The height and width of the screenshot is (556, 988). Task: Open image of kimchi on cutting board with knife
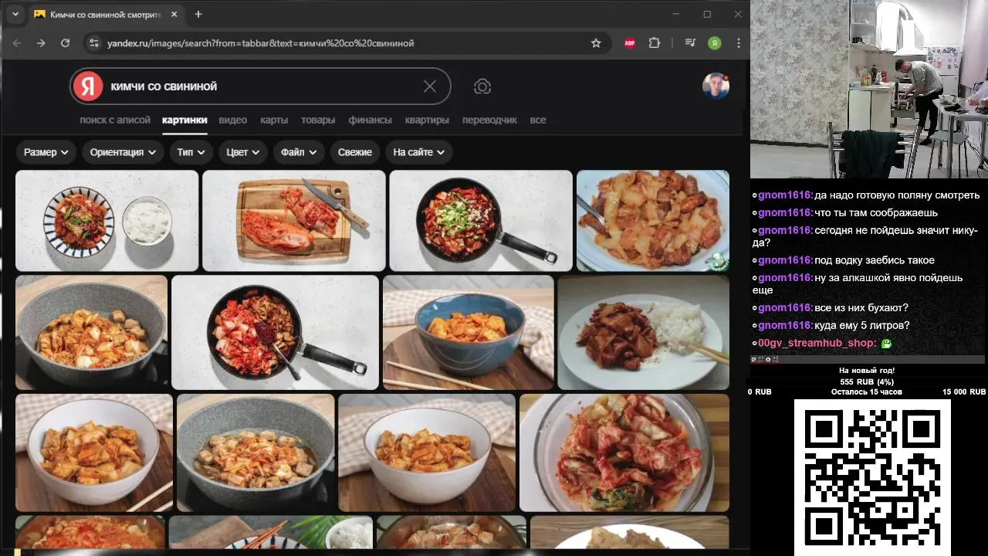[x=294, y=221]
